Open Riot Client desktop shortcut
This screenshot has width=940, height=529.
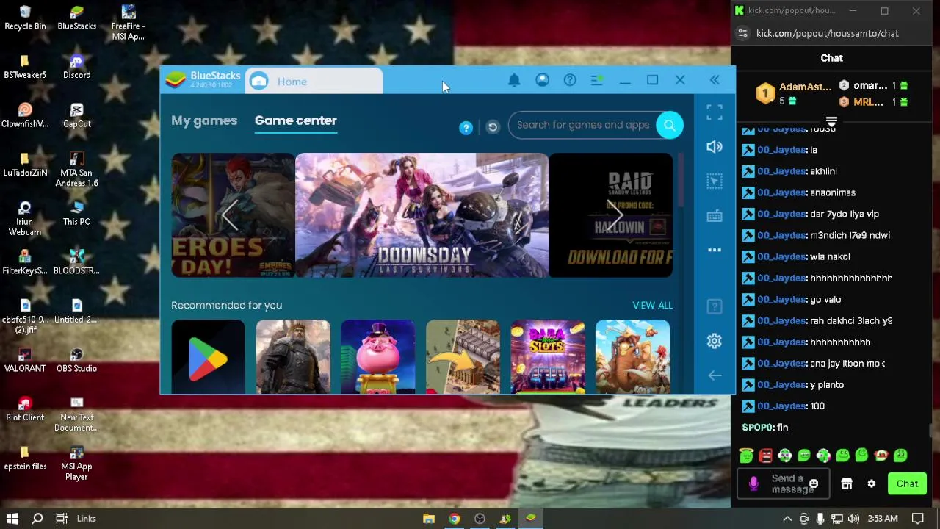(25, 409)
